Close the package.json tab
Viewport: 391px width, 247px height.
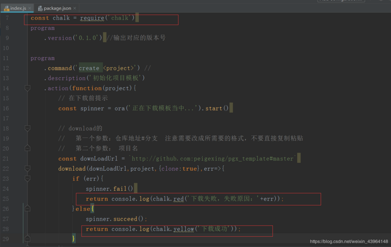[x=75, y=8]
